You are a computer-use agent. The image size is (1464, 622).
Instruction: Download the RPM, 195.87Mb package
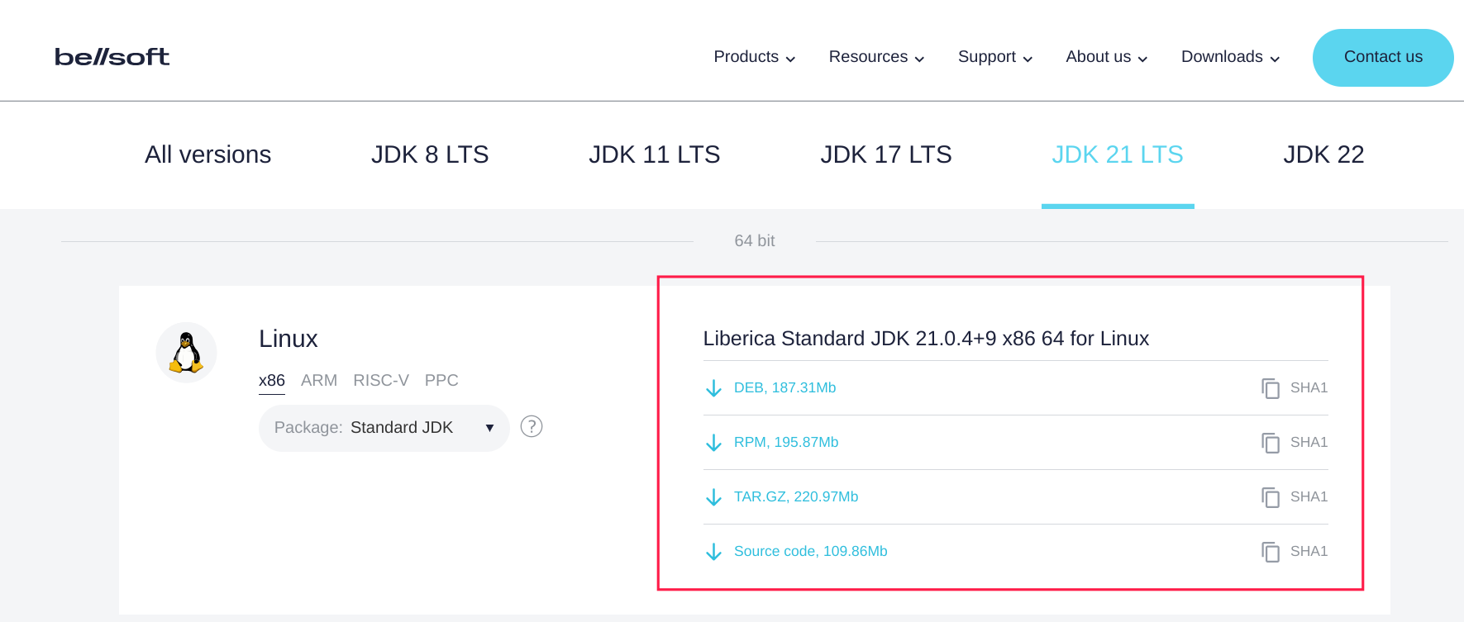coord(786,442)
